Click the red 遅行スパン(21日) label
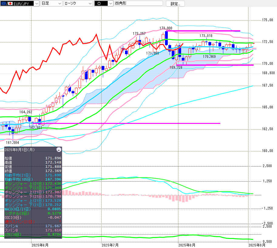Image resolution: width=277 pixels, height=248 pixels. point(20,222)
